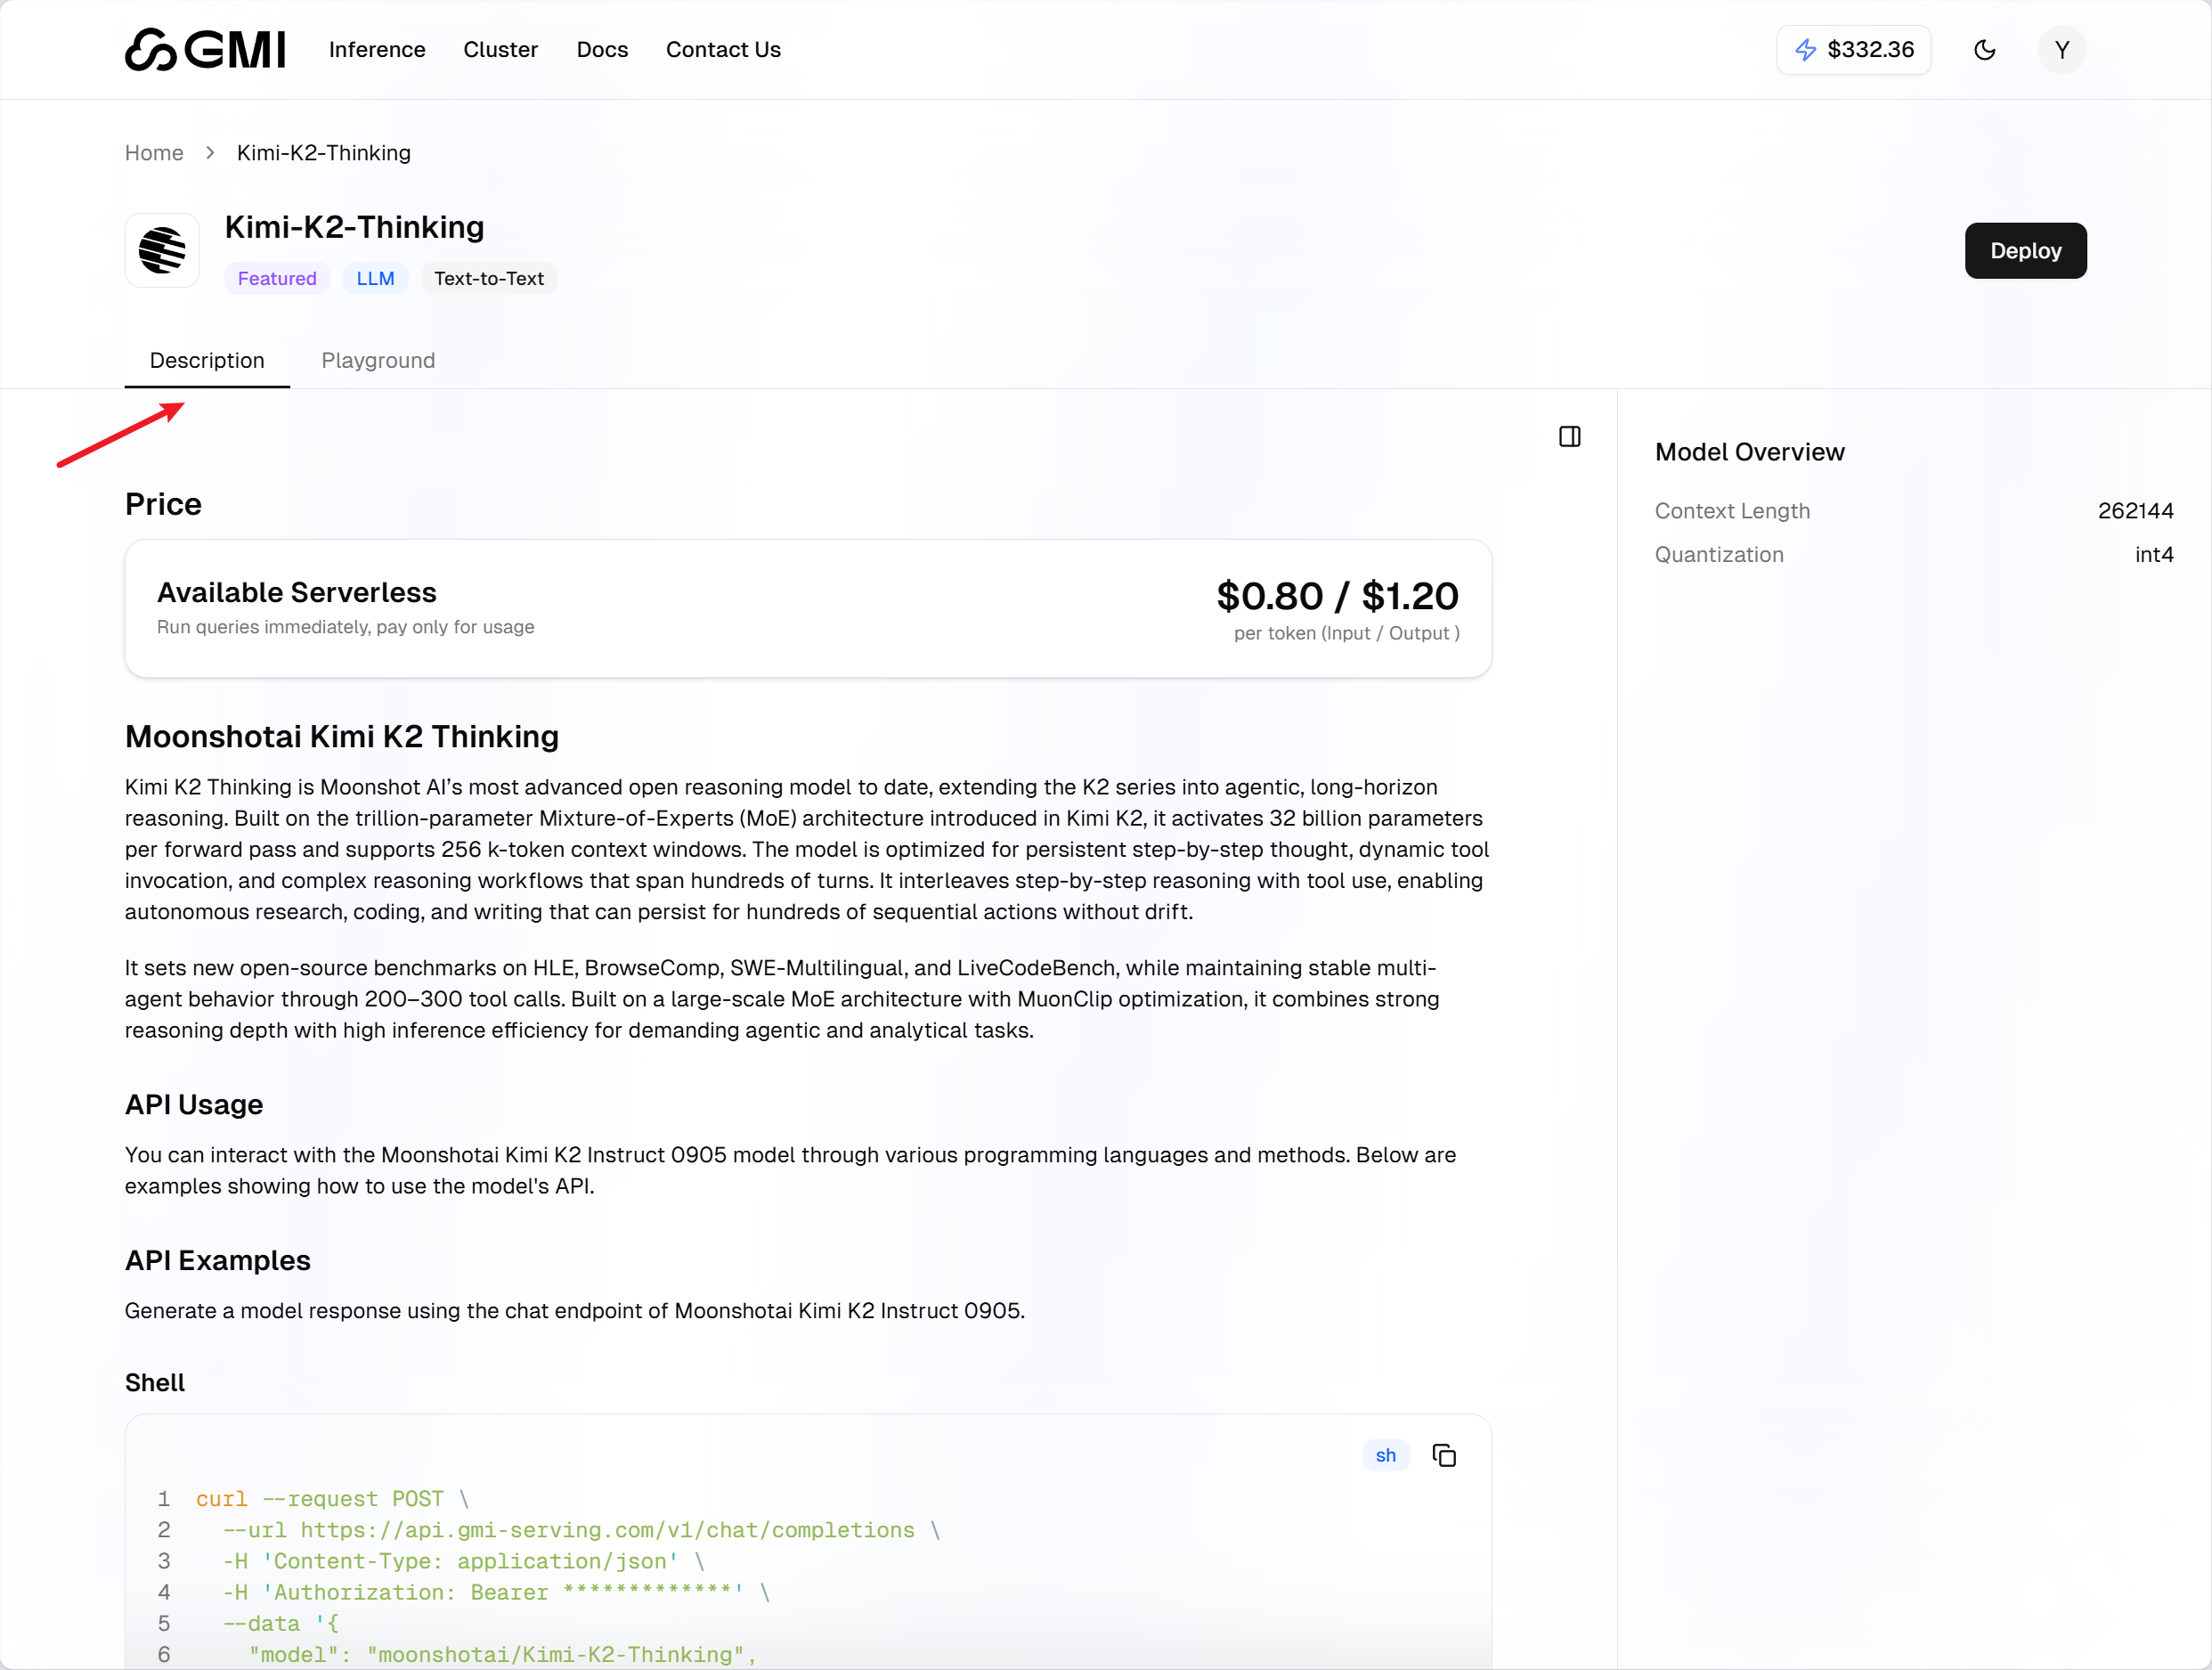
Task: Click the $332.36 balance button
Action: click(x=1853, y=49)
